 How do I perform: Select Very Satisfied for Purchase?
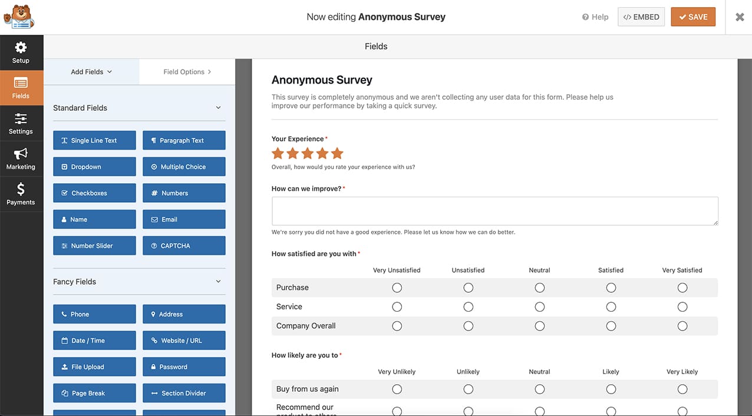pos(682,288)
